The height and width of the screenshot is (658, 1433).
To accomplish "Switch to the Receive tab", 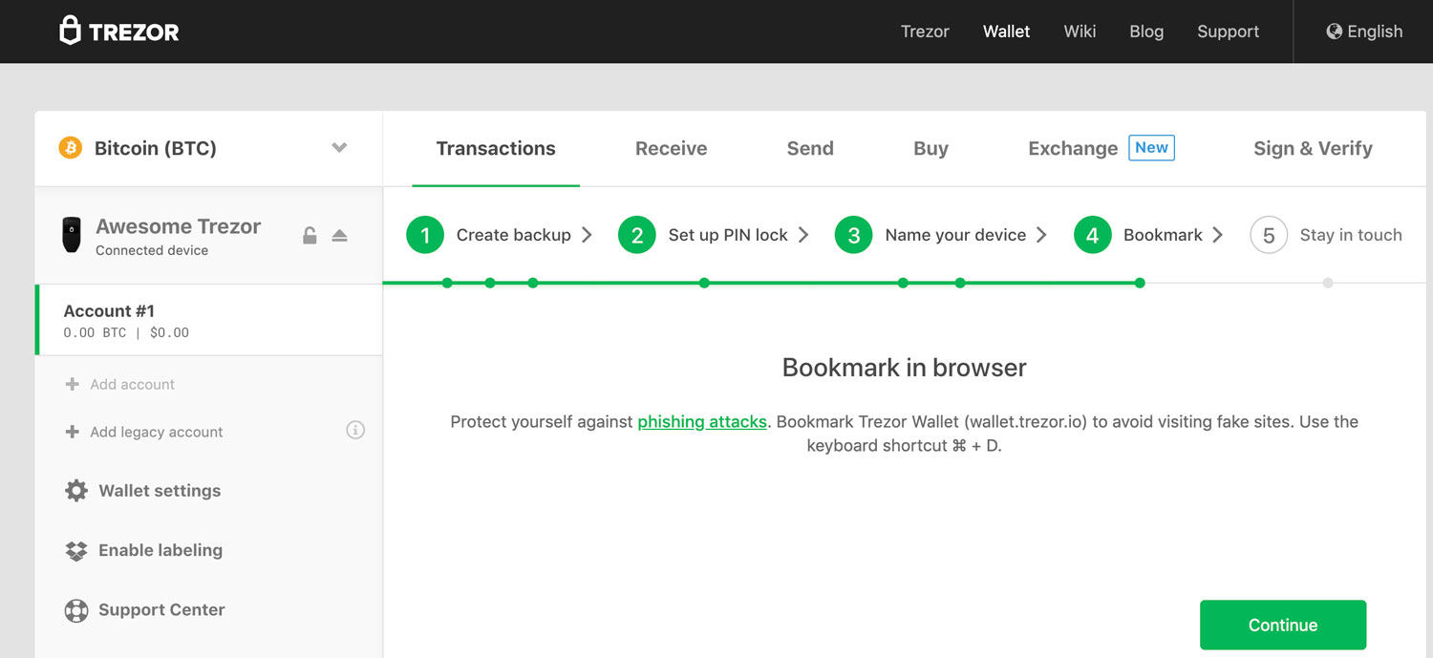I will (x=672, y=149).
